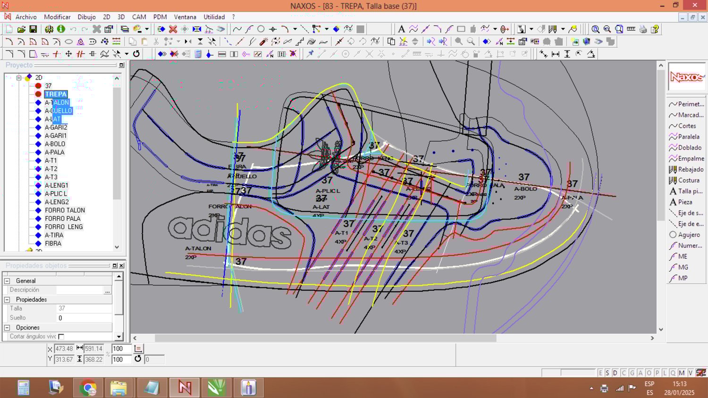Click the green information icon
Image resolution: width=708 pixels, height=398 pixels.
click(x=61, y=29)
